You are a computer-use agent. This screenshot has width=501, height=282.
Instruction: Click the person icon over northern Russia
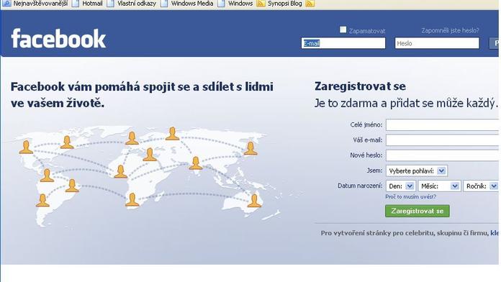(172, 134)
